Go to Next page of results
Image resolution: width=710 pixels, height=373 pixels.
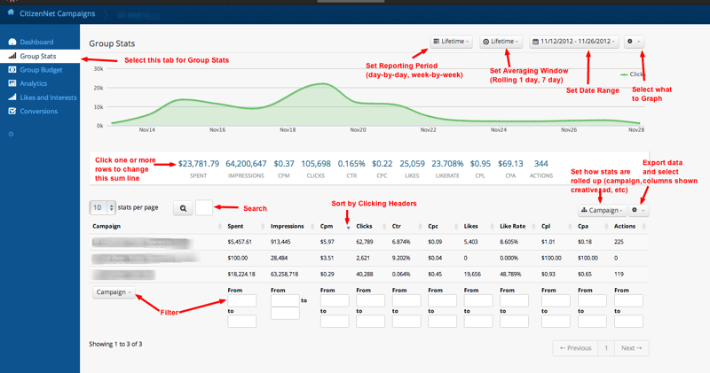coord(632,348)
